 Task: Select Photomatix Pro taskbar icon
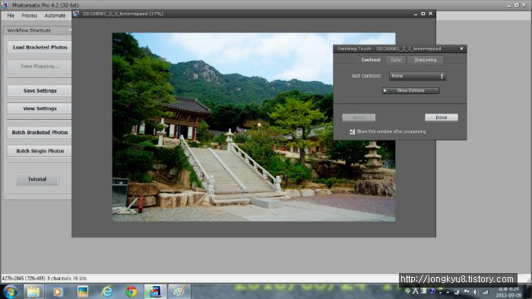pyautogui.click(x=155, y=291)
